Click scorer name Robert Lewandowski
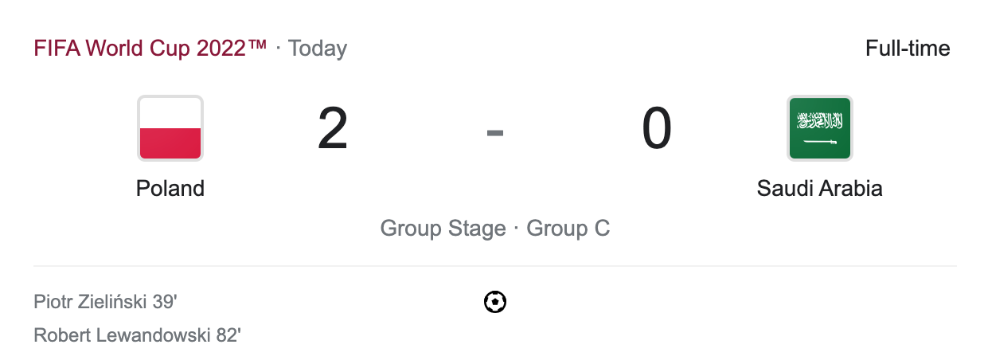 click(x=122, y=335)
